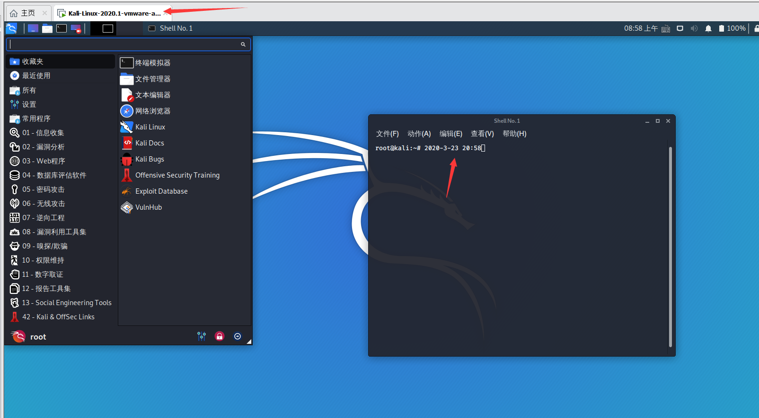
Task: Select the 最近使用 recently used category
Action: click(61, 76)
